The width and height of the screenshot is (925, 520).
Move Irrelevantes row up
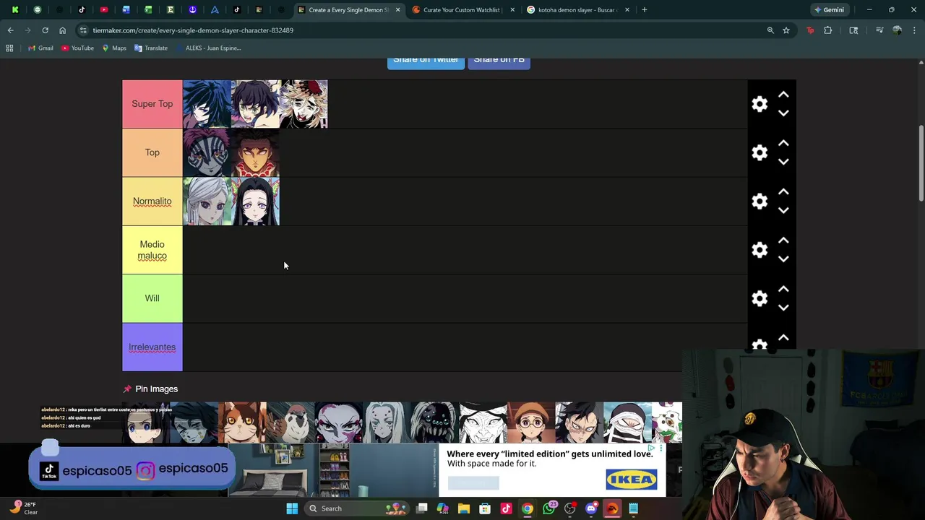pyautogui.click(x=783, y=337)
